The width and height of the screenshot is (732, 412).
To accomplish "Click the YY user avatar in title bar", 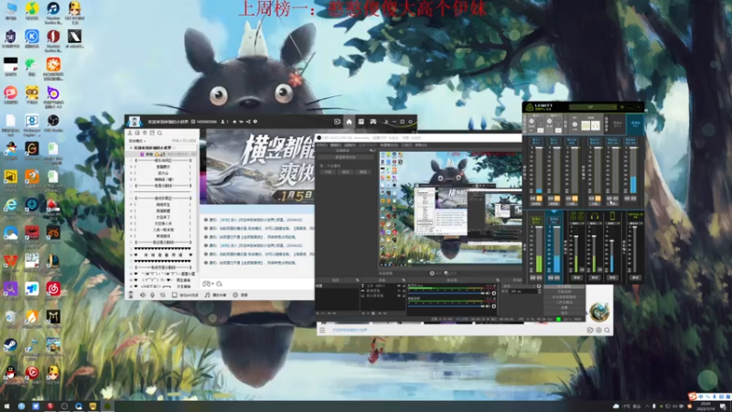I will coord(134,122).
